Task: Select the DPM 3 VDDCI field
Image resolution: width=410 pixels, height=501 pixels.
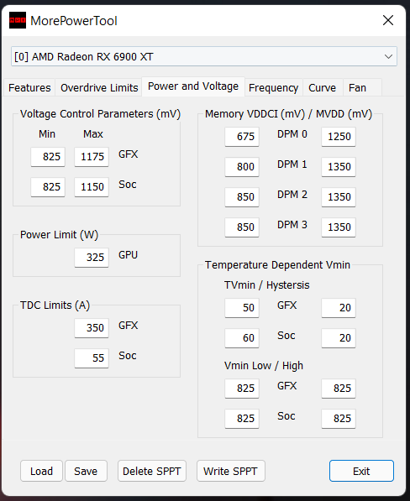Action: [242, 227]
